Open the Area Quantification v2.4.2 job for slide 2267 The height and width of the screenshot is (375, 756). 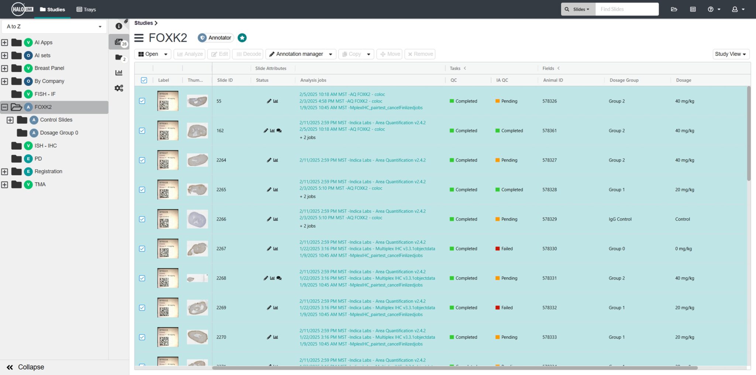[362, 242]
